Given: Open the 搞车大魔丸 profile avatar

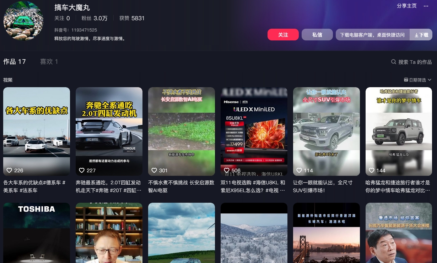Looking at the screenshot, I should [x=23, y=21].
